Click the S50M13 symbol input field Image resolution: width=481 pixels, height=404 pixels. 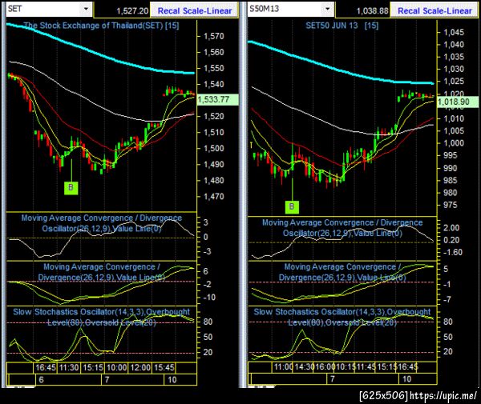(x=285, y=9)
